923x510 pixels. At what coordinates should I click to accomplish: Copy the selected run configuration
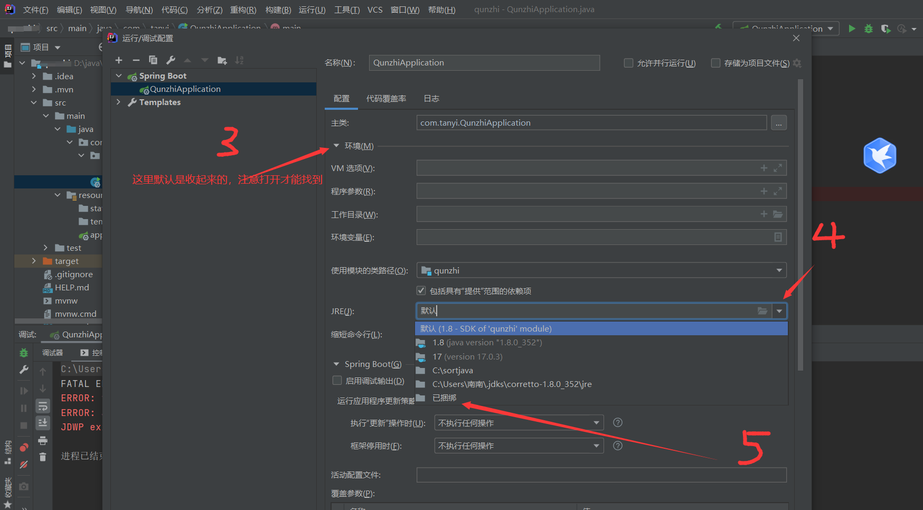click(153, 60)
